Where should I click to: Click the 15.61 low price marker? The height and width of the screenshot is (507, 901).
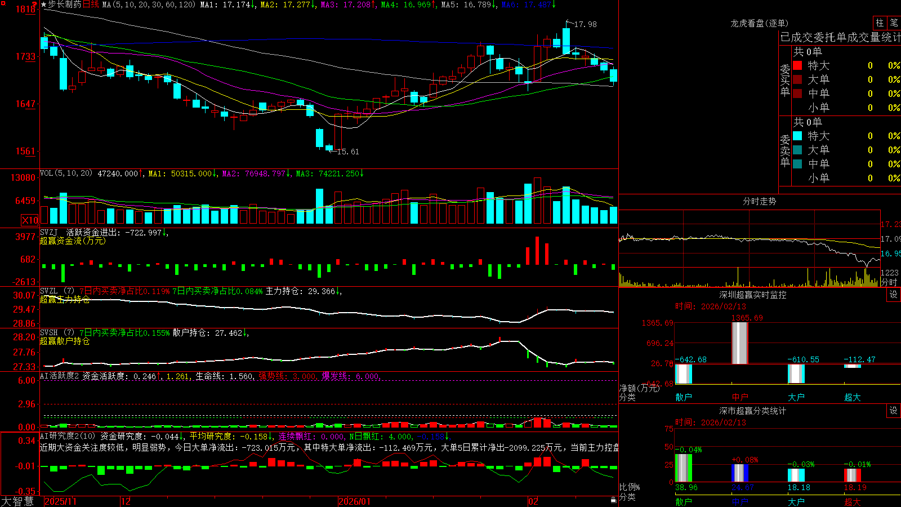point(347,152)
